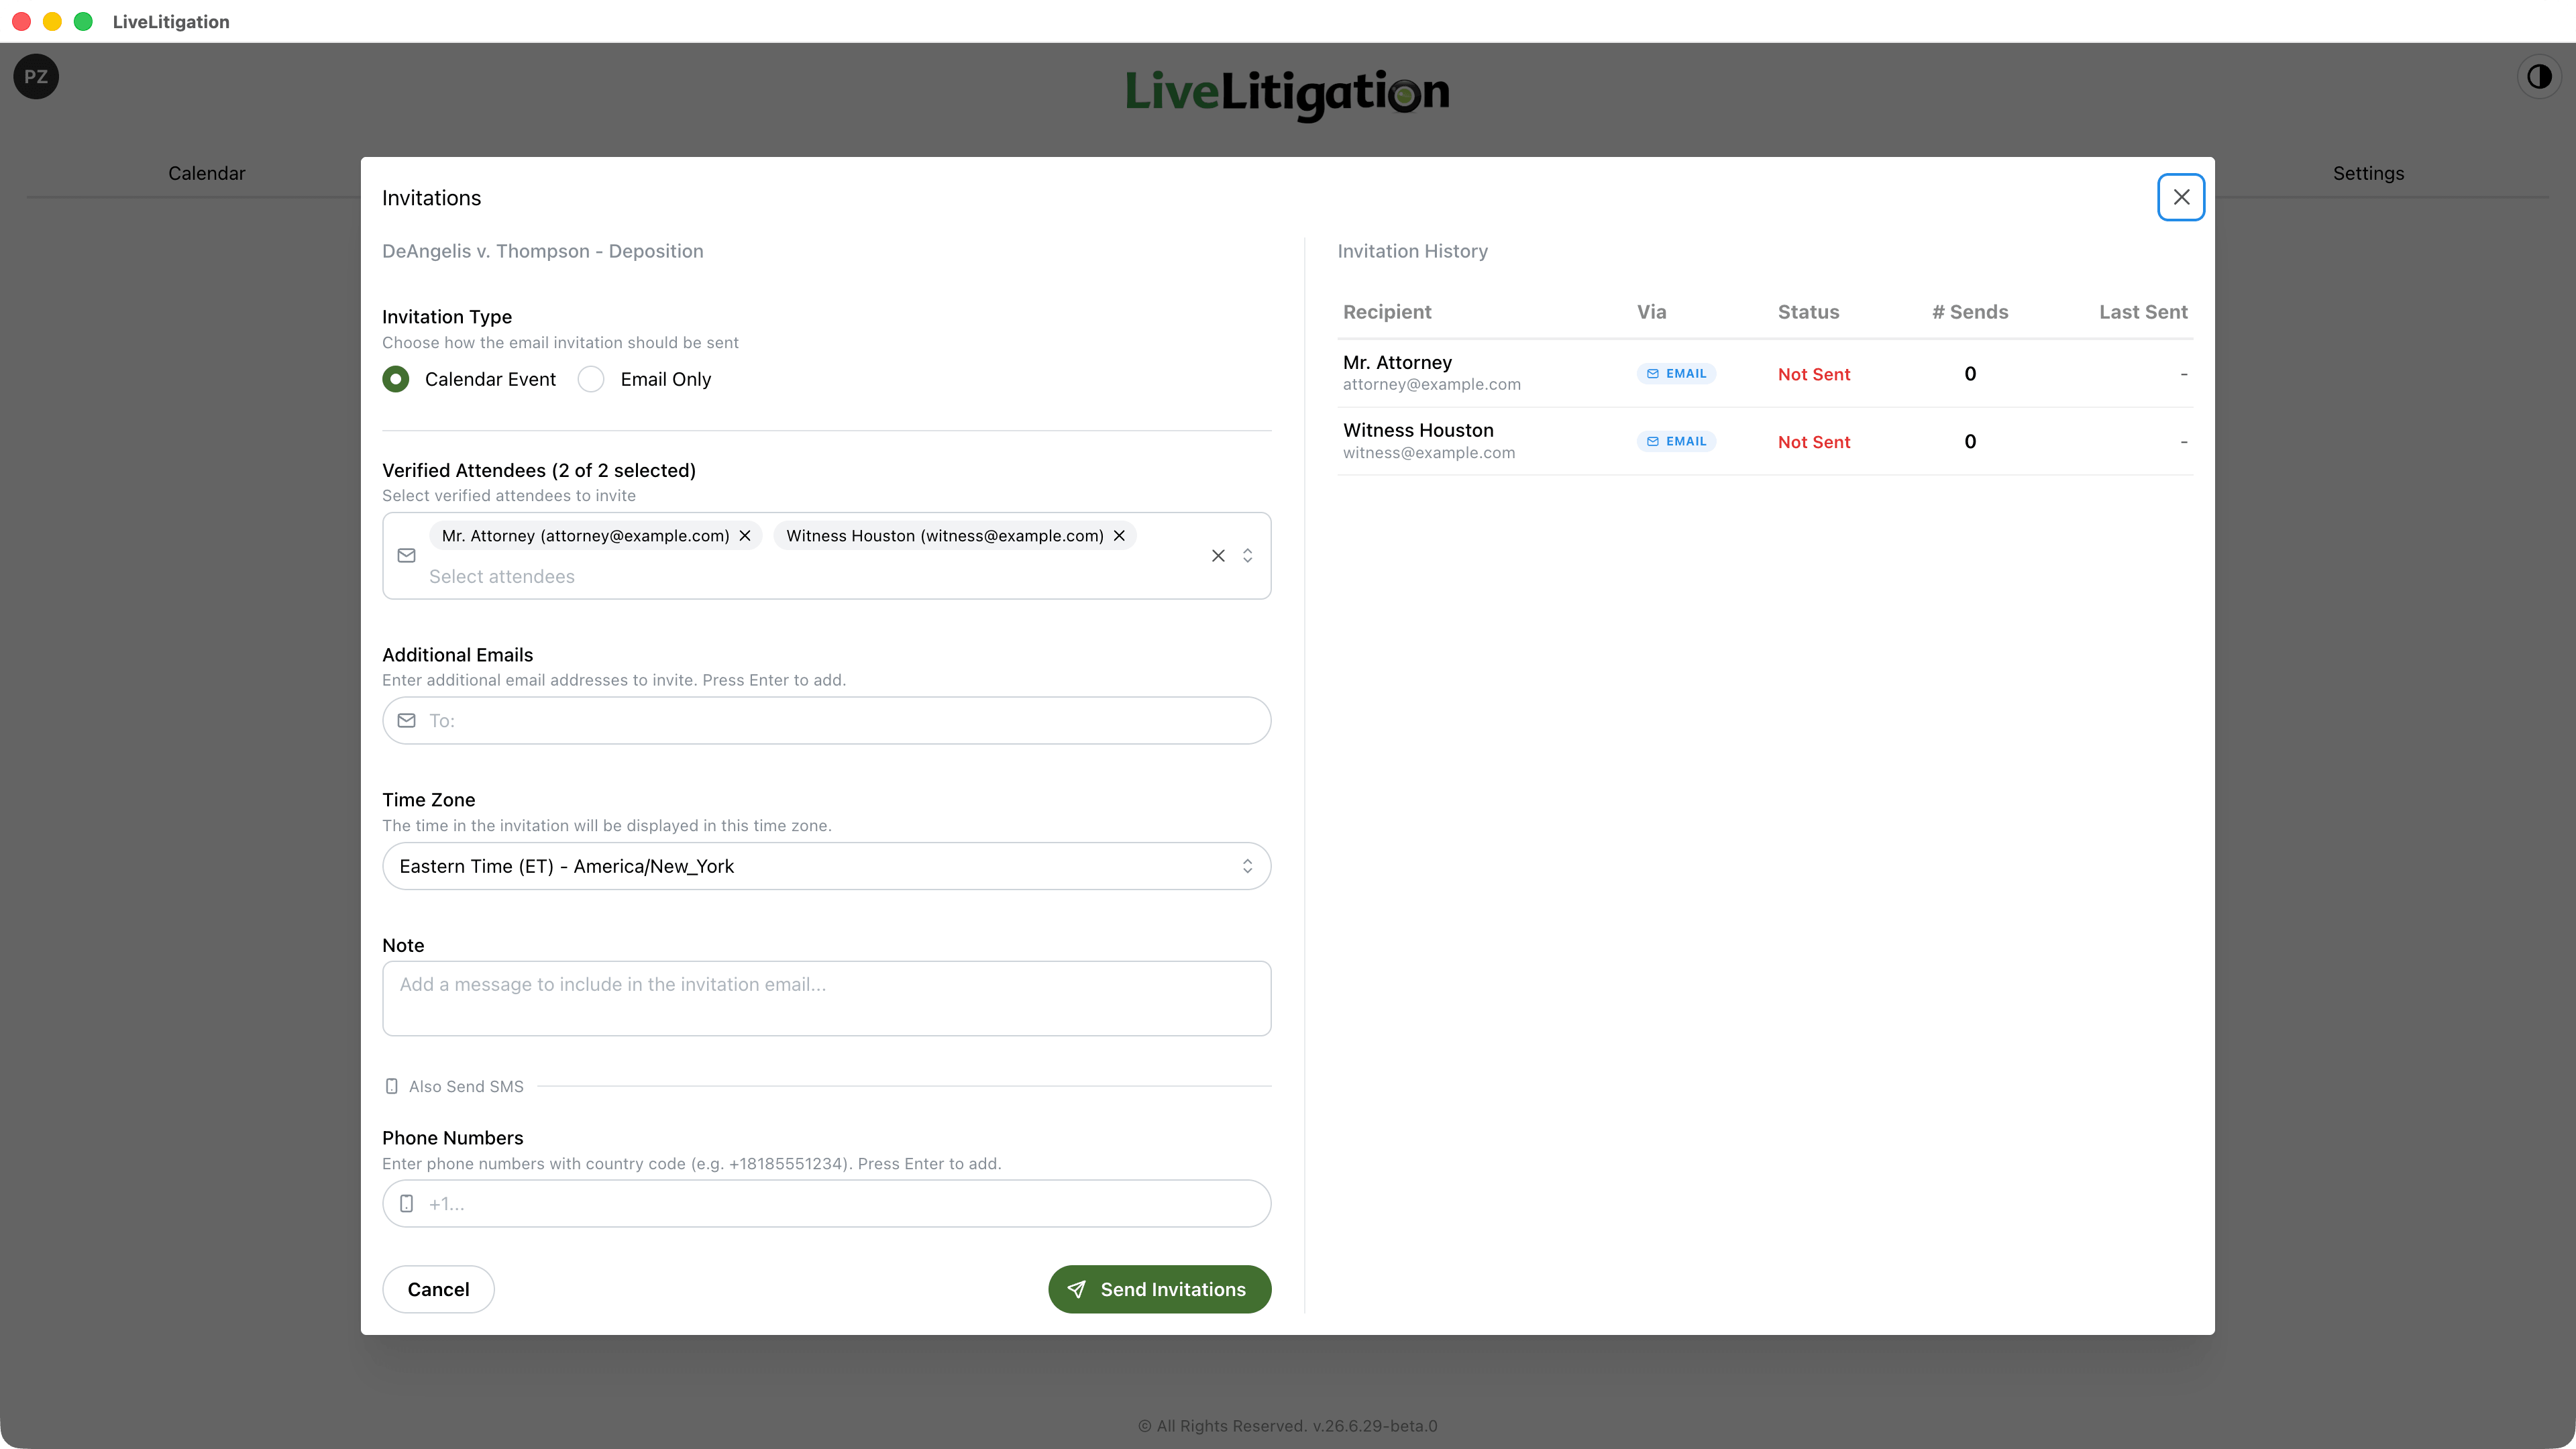Viewport: 2576px width, 1449px height.
Task: Click the Also Send SMS phone icon
Action: (x=392, y=1087)
